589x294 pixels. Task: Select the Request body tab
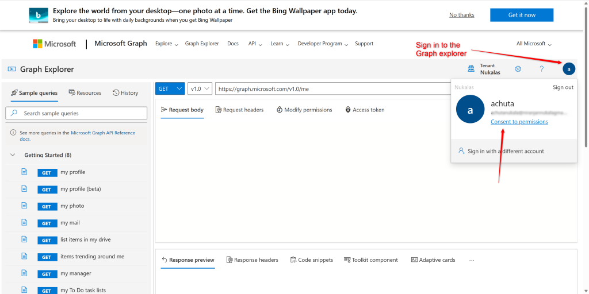click(x=182, y=110)
